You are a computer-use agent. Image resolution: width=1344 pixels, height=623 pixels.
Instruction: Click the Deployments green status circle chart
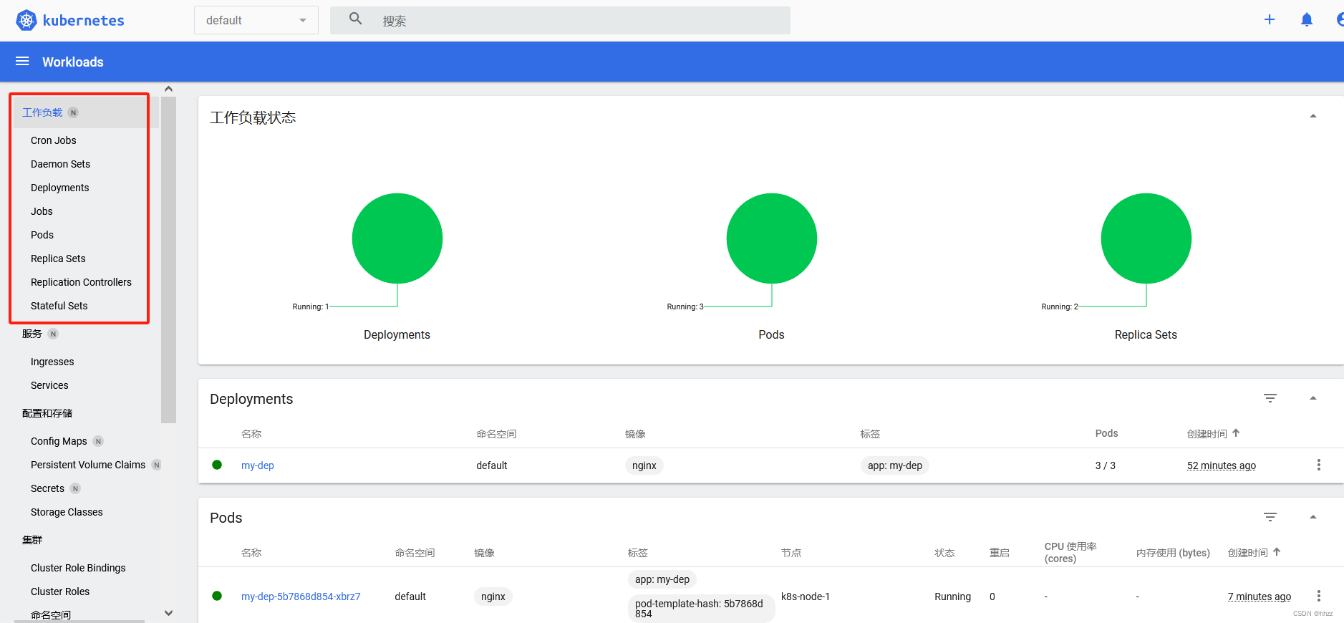397,238
